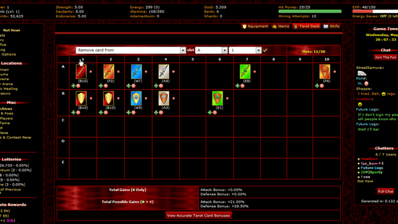Open the Not Howi profile link
The image size is (398, 224).
(11, 30)
